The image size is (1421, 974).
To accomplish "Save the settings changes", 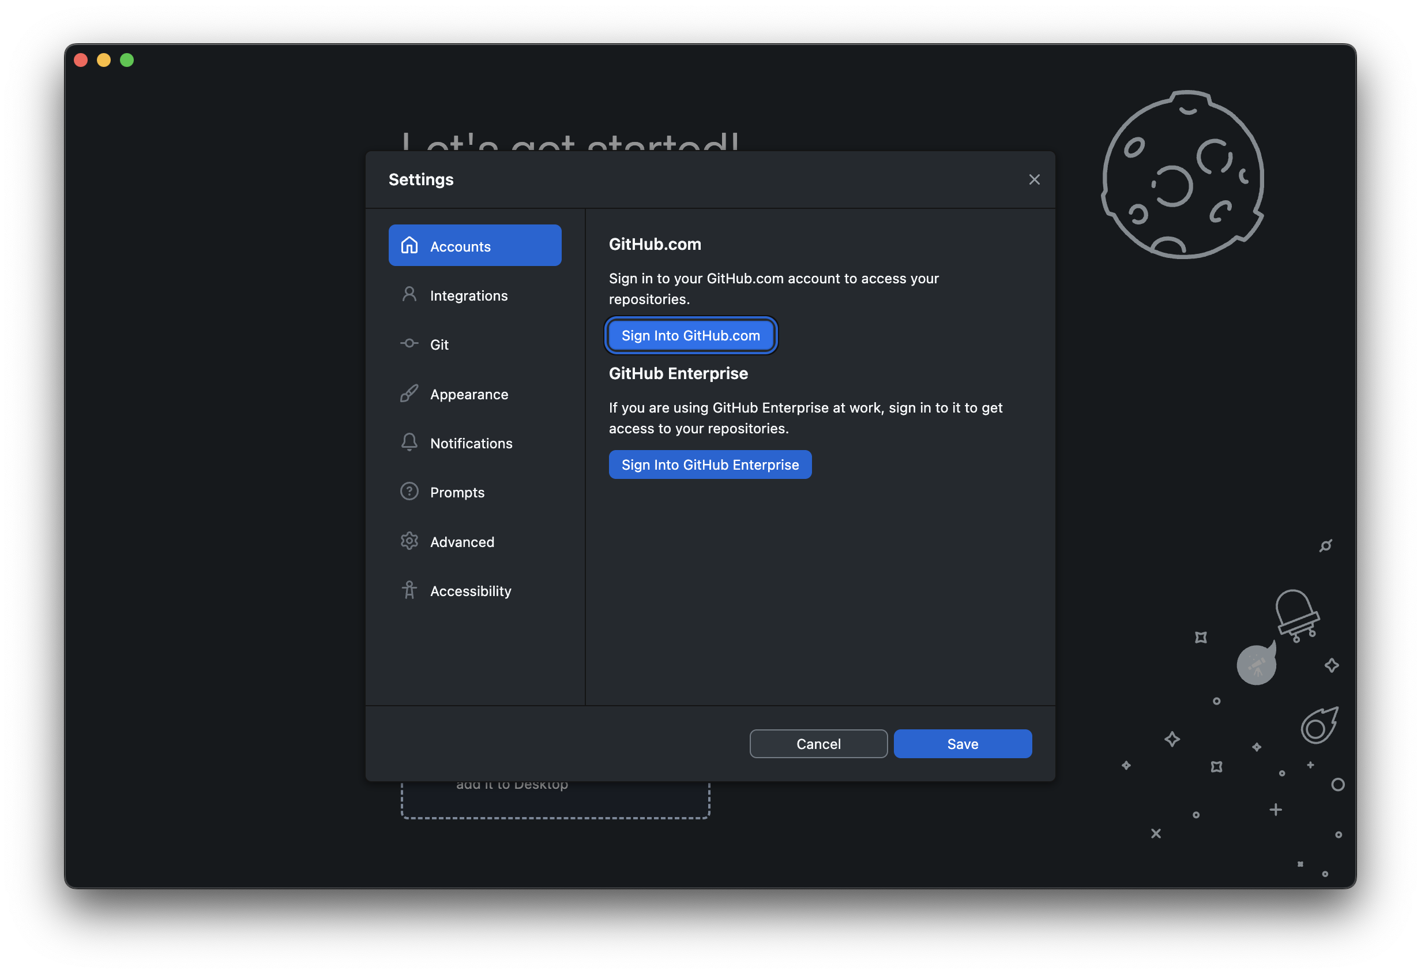I will (x=963, y=743).
